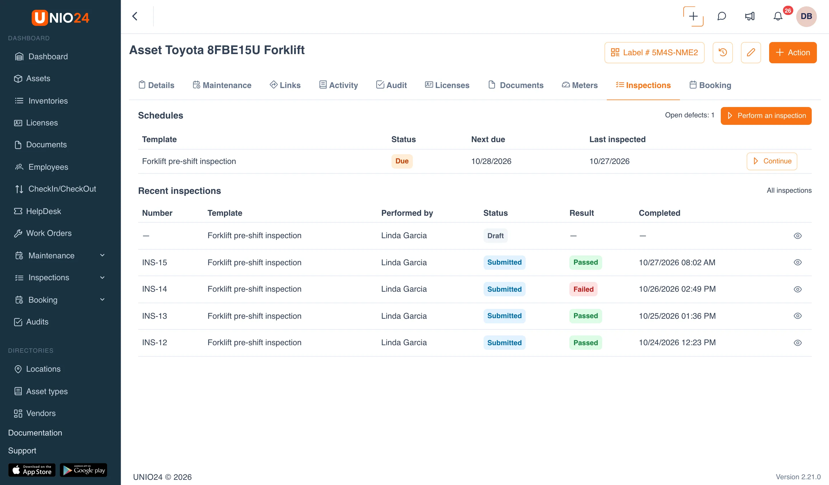The image size is (829, 485).
Task: Expand the Booking sidebar chevron
Action: coord(102,299)
